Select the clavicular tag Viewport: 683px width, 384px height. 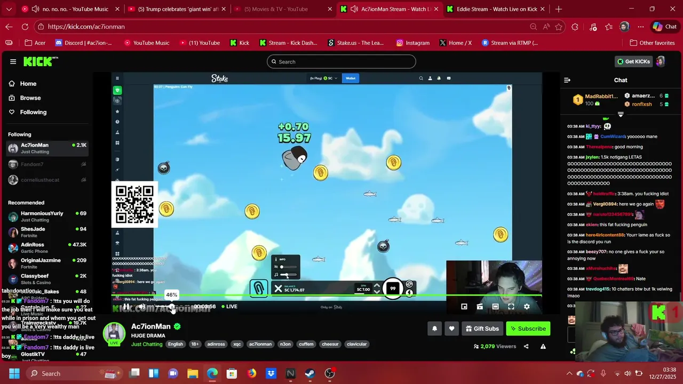click(x=357, y=344)
